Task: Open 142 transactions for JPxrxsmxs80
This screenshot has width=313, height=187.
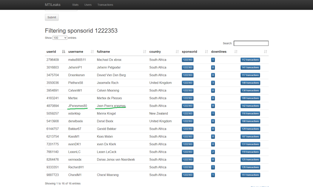Action: [x=250, y=106]
